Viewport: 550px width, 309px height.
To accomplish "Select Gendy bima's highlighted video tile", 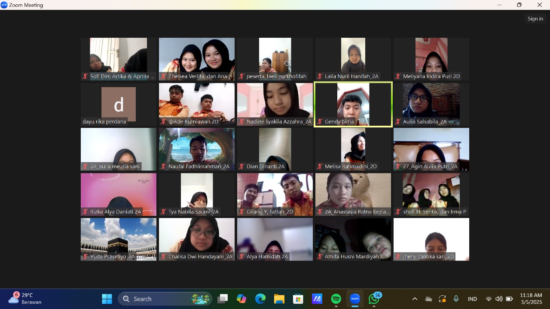I will point(353,105).
